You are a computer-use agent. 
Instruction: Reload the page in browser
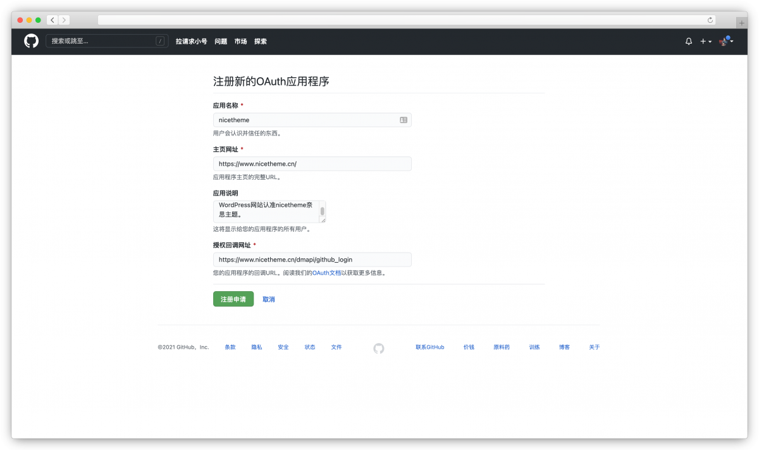click(x=710, y=20)
